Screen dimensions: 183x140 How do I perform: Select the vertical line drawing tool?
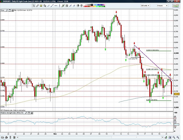coord(59,6)
